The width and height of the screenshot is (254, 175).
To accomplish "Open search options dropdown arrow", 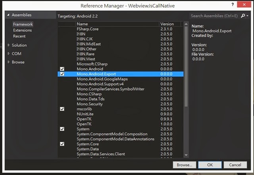I will click(x=247, y=16).
